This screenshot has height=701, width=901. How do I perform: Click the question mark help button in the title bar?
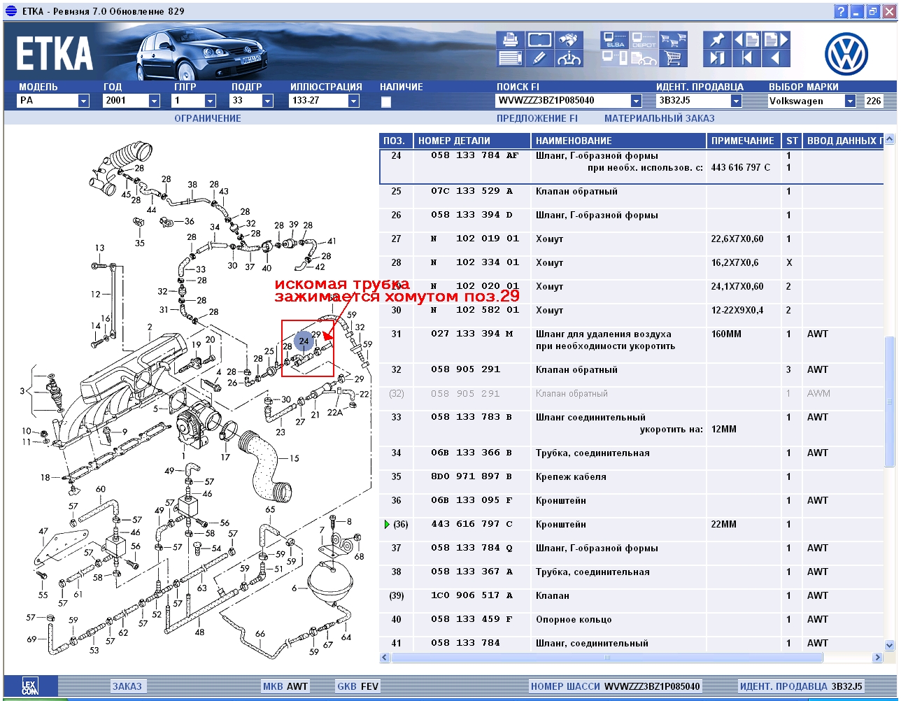(841, 11)
